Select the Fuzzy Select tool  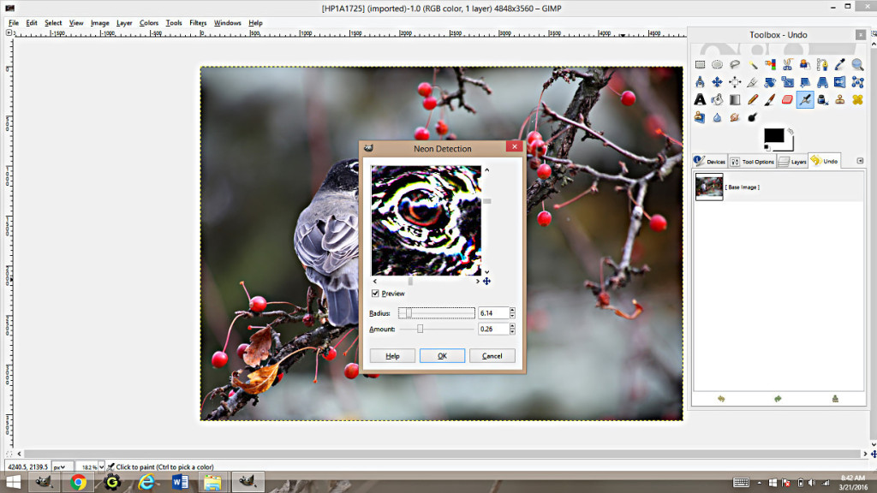752,64
